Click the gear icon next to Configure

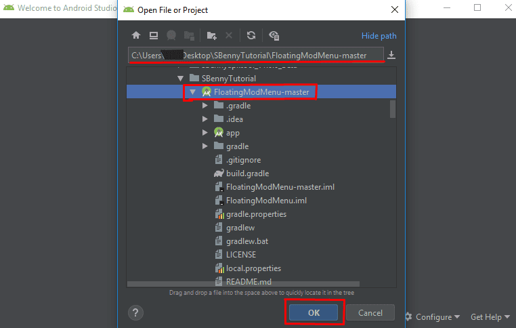[408, 316]
